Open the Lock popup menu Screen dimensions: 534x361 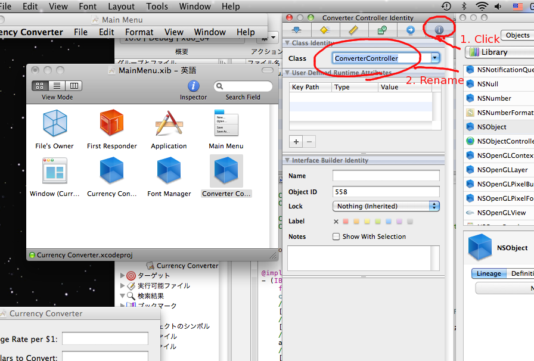[x=386, y=206]
